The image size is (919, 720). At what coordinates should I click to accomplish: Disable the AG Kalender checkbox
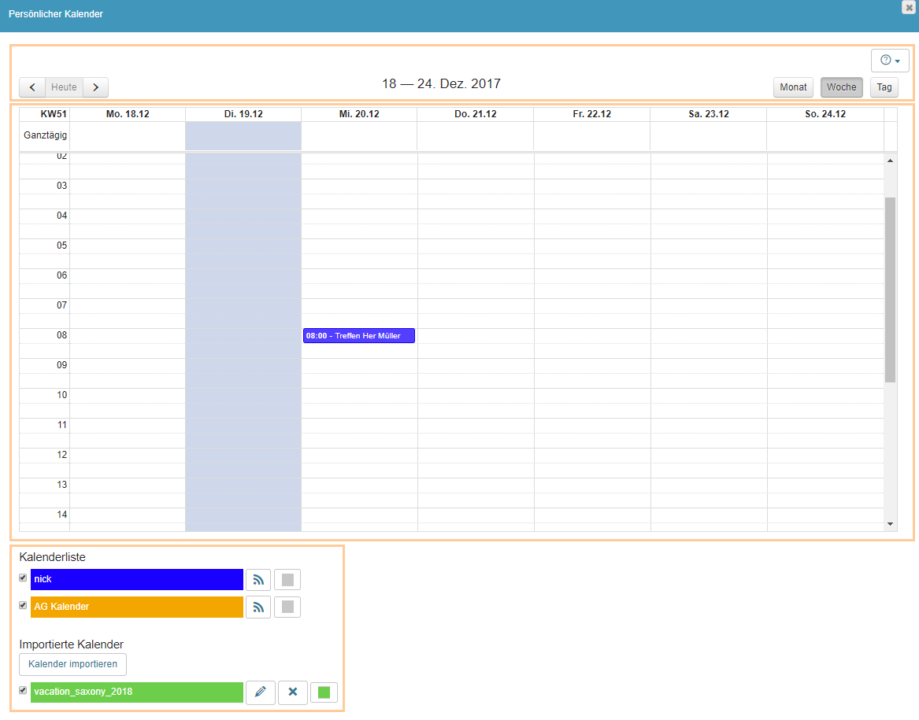point(23,605)
